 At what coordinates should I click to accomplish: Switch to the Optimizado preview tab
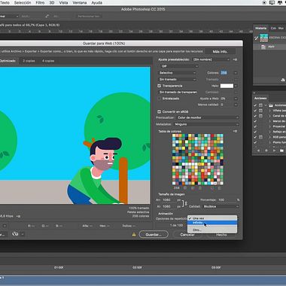[x=8, y=61]
